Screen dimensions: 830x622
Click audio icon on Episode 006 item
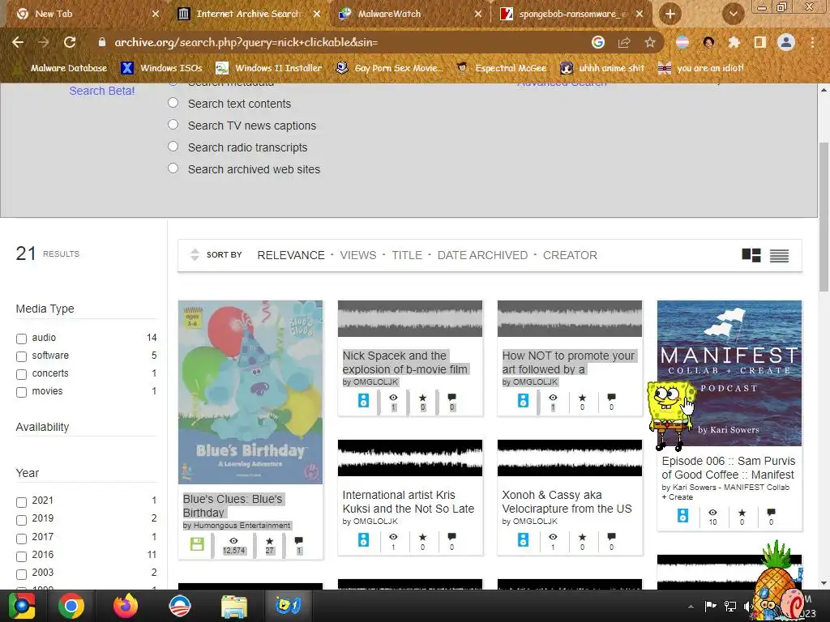[682, 515]
